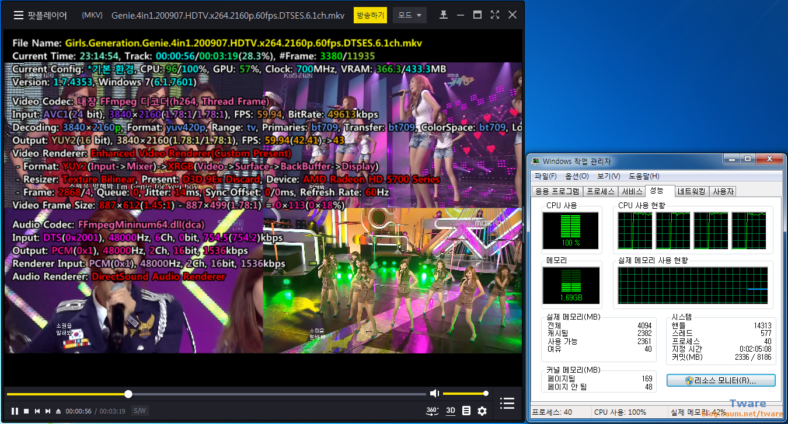
Task: Click the 실제 메모리 사용 현황 graph
Action: (x=693, y=286)
